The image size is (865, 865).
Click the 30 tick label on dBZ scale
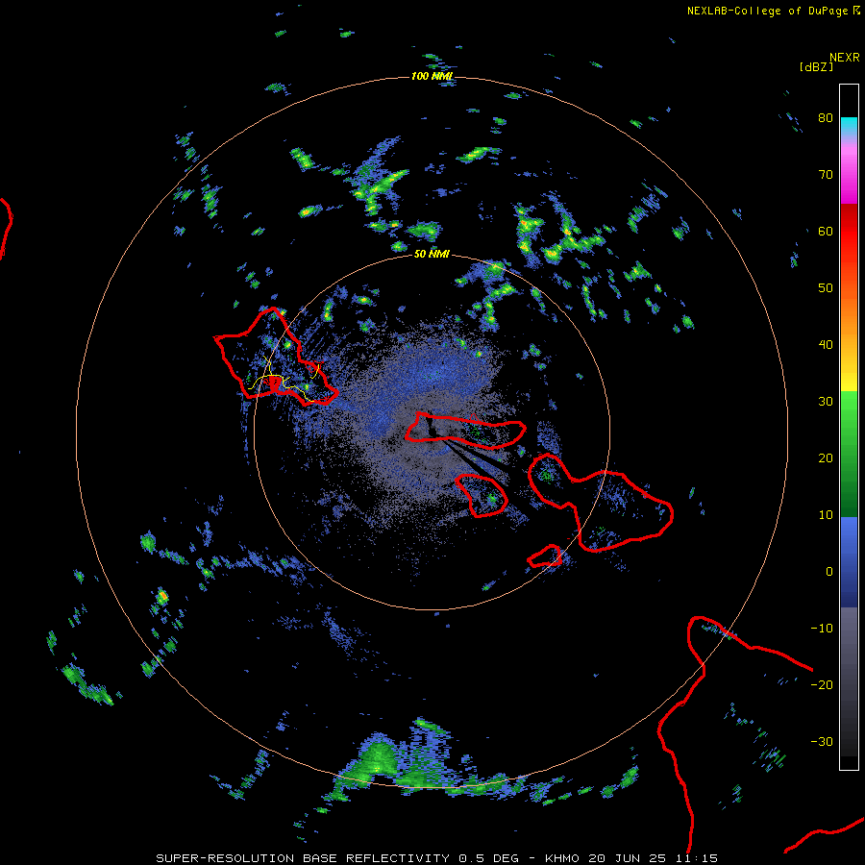(x=826, y=402)
